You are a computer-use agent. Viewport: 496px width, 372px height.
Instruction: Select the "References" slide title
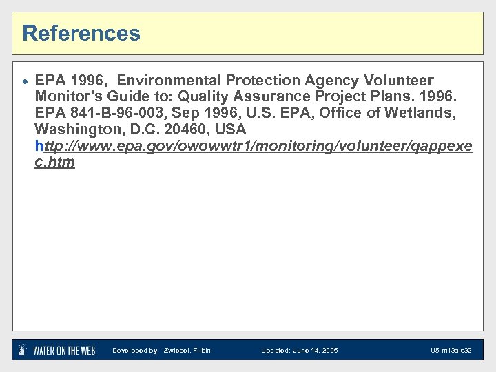tap(81, 33)
